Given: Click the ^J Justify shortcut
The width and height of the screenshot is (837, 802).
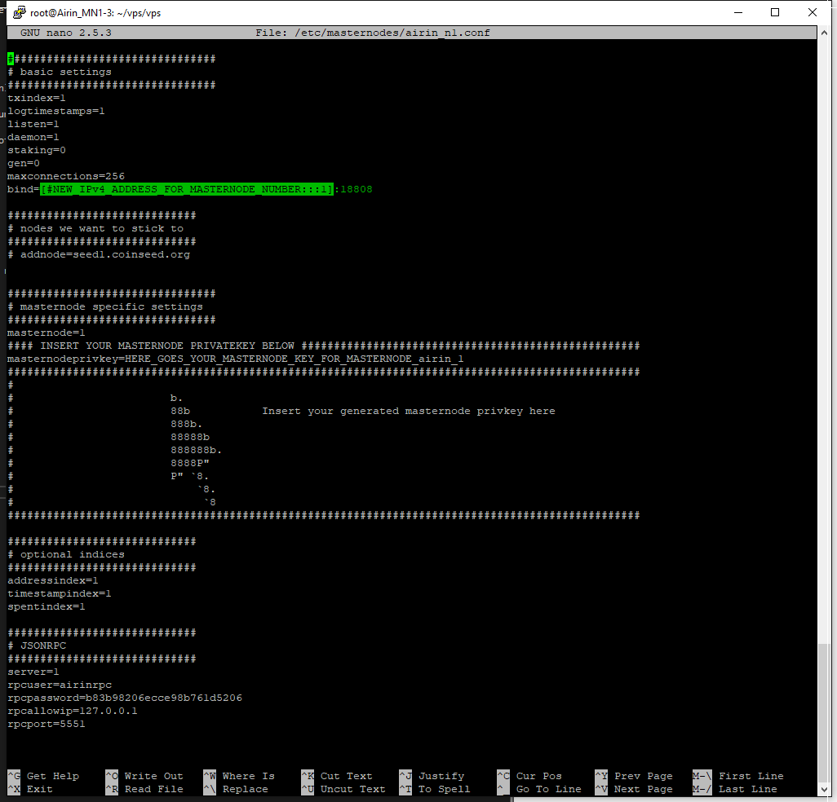Looking at the screenshot, I should tap(432, 777).
